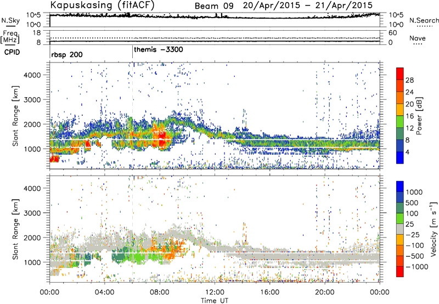This screenshot has width=439, height=304.
Task: Click the gray band of the velocity colorbar
Action: coord(400,229)
